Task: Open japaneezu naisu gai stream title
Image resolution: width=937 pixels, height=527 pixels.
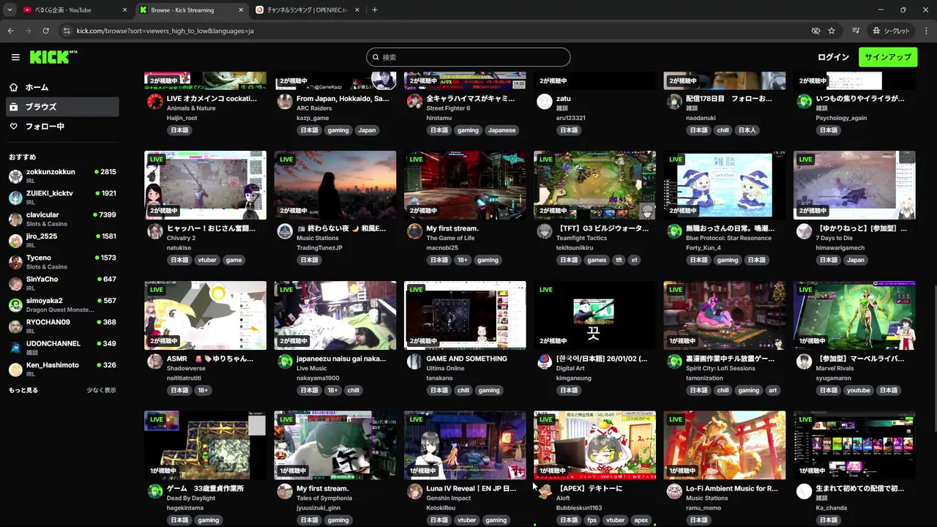Action: pyautogui.click(x=341, y=359)
